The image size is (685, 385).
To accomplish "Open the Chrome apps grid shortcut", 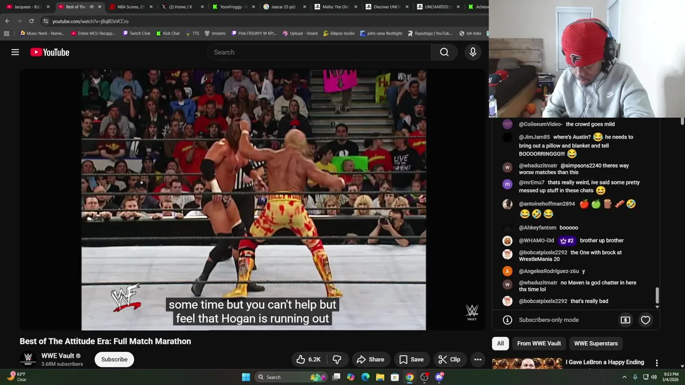I will coord(6,33).
